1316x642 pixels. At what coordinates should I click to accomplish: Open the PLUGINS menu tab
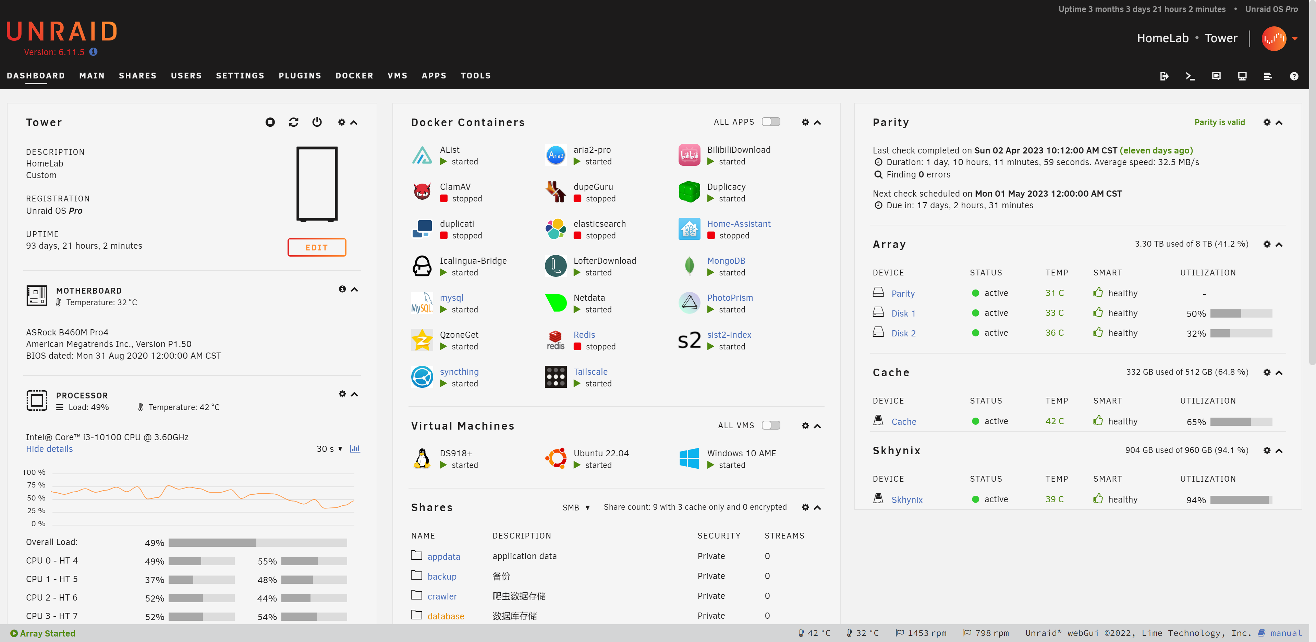[300, 75]
